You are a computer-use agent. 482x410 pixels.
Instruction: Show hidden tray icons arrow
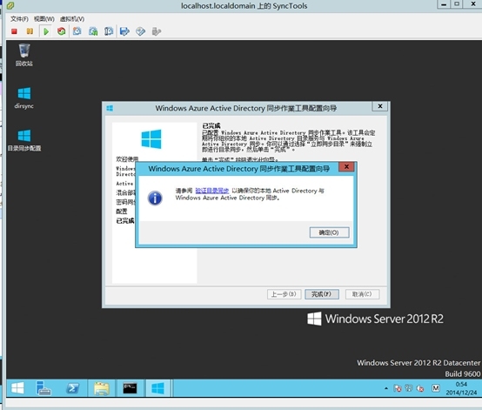[x=386, y=388]
